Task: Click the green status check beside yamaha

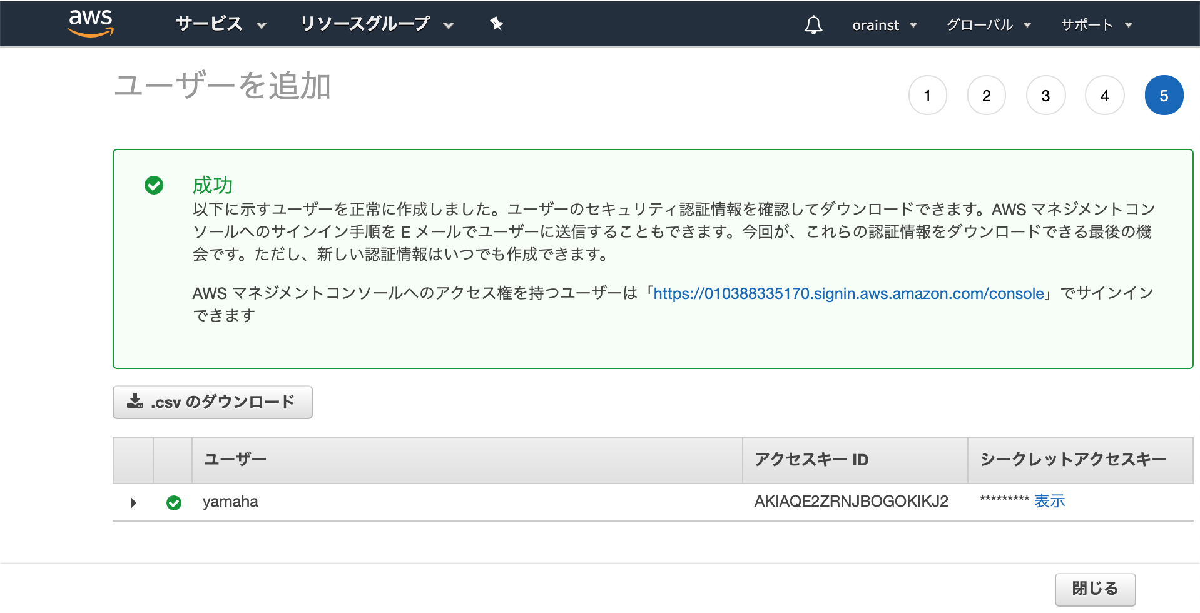Action: pos(174,502)
